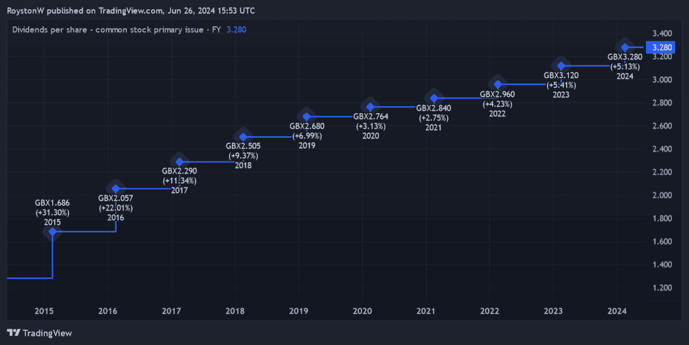Click the 2017 diamond marker on the line
Image resolution: width=689 pixels, height=345 pixels.
180,162
